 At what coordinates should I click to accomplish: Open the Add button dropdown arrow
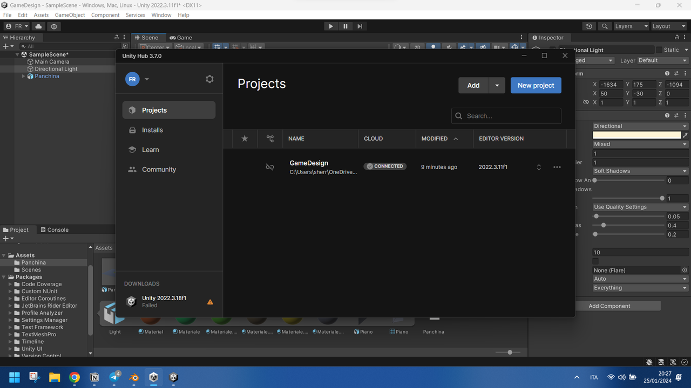pos(497,85)
